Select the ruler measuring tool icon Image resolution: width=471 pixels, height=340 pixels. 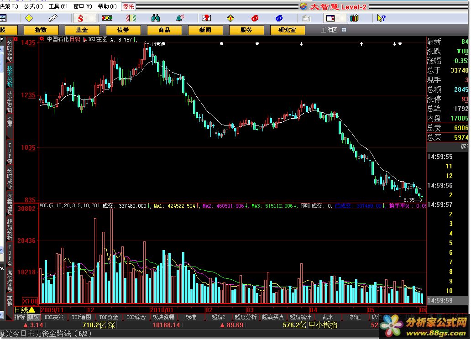click(x=54, y=18)
